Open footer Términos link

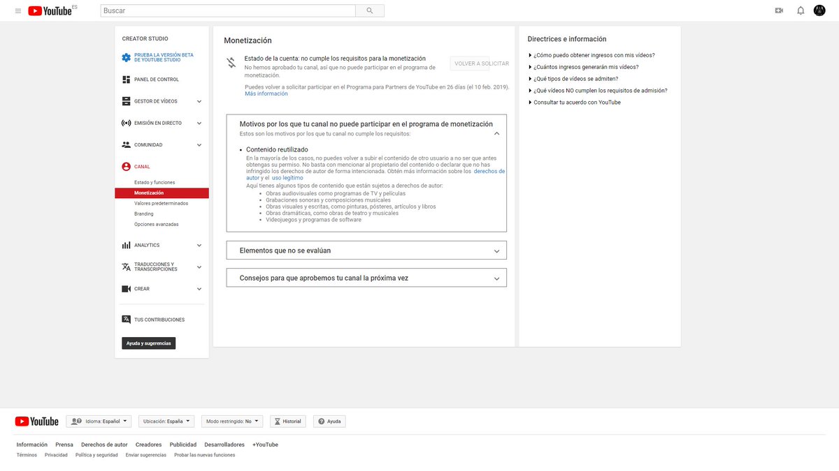click(x=27, y=455)
